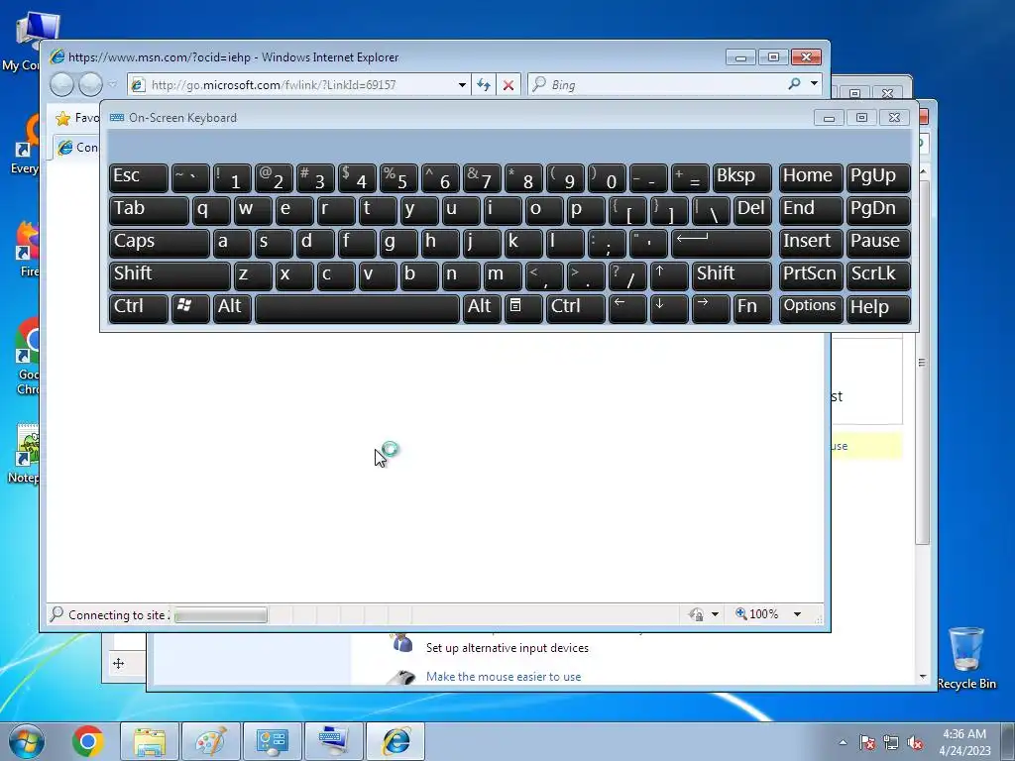
Task: Click the protected mode icon in status bar
Action: (x=697, y=614)
